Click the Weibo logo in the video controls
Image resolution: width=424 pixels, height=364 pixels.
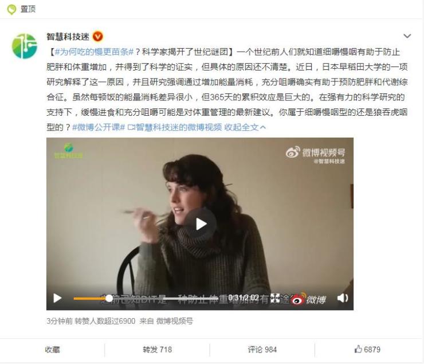(x=308, y=299)
